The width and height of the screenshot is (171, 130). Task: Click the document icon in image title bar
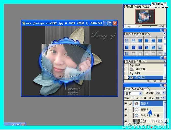click(x=23, y=23)
